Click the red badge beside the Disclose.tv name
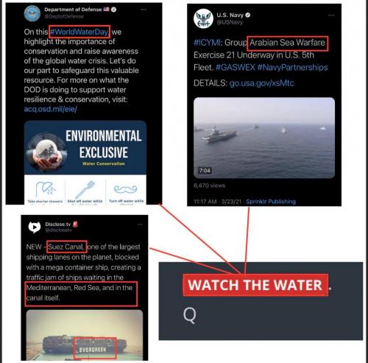This screenshot has width=368, height=363. [x=75, y=224]
